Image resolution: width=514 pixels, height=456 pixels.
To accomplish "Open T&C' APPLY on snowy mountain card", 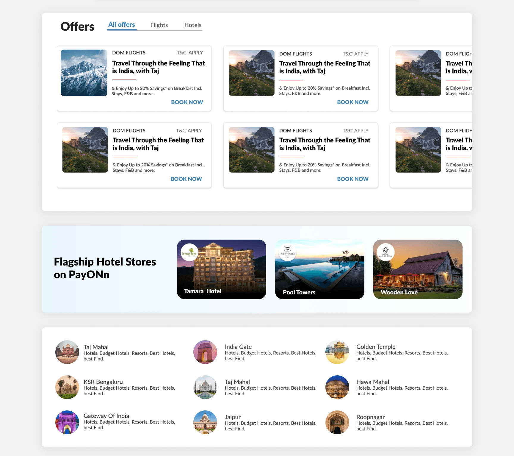I will pos(190,53).
